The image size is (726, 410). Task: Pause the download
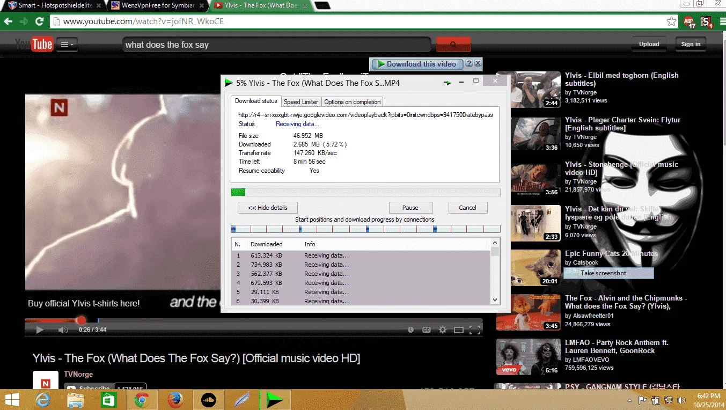[410, 208]
